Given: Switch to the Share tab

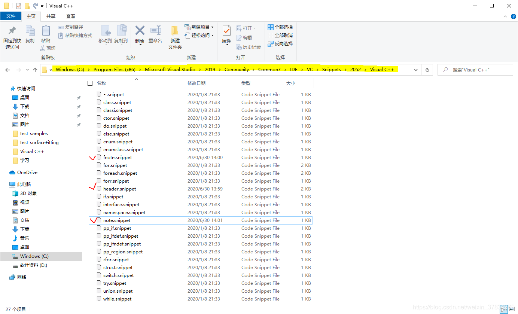Looking at the screenshot, I should [51, 16].
